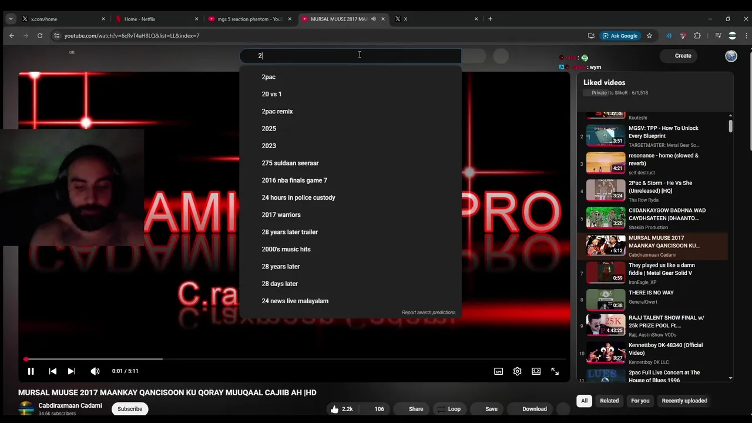The width and height of the screenshot is (752, 423).
Task: Mute the MURSAL MUUSE tab audio icon
Action: point(373,19)
